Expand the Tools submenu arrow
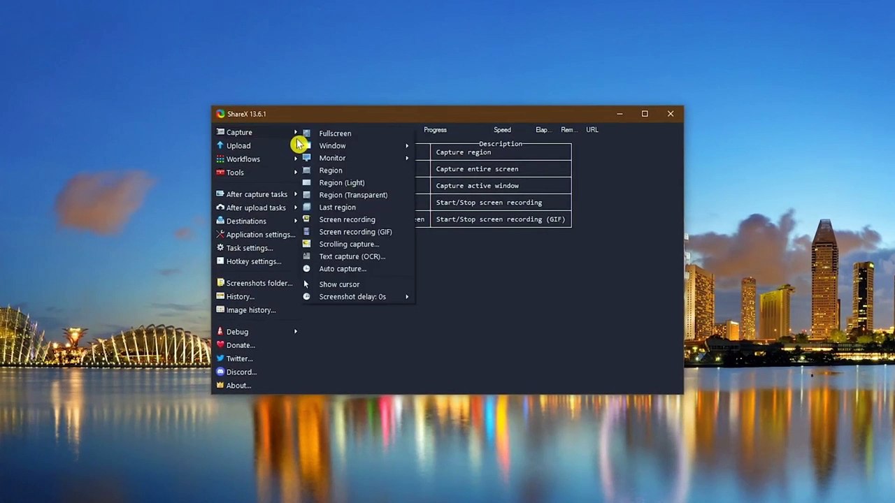The image size is (895, 503). [296, 173]
